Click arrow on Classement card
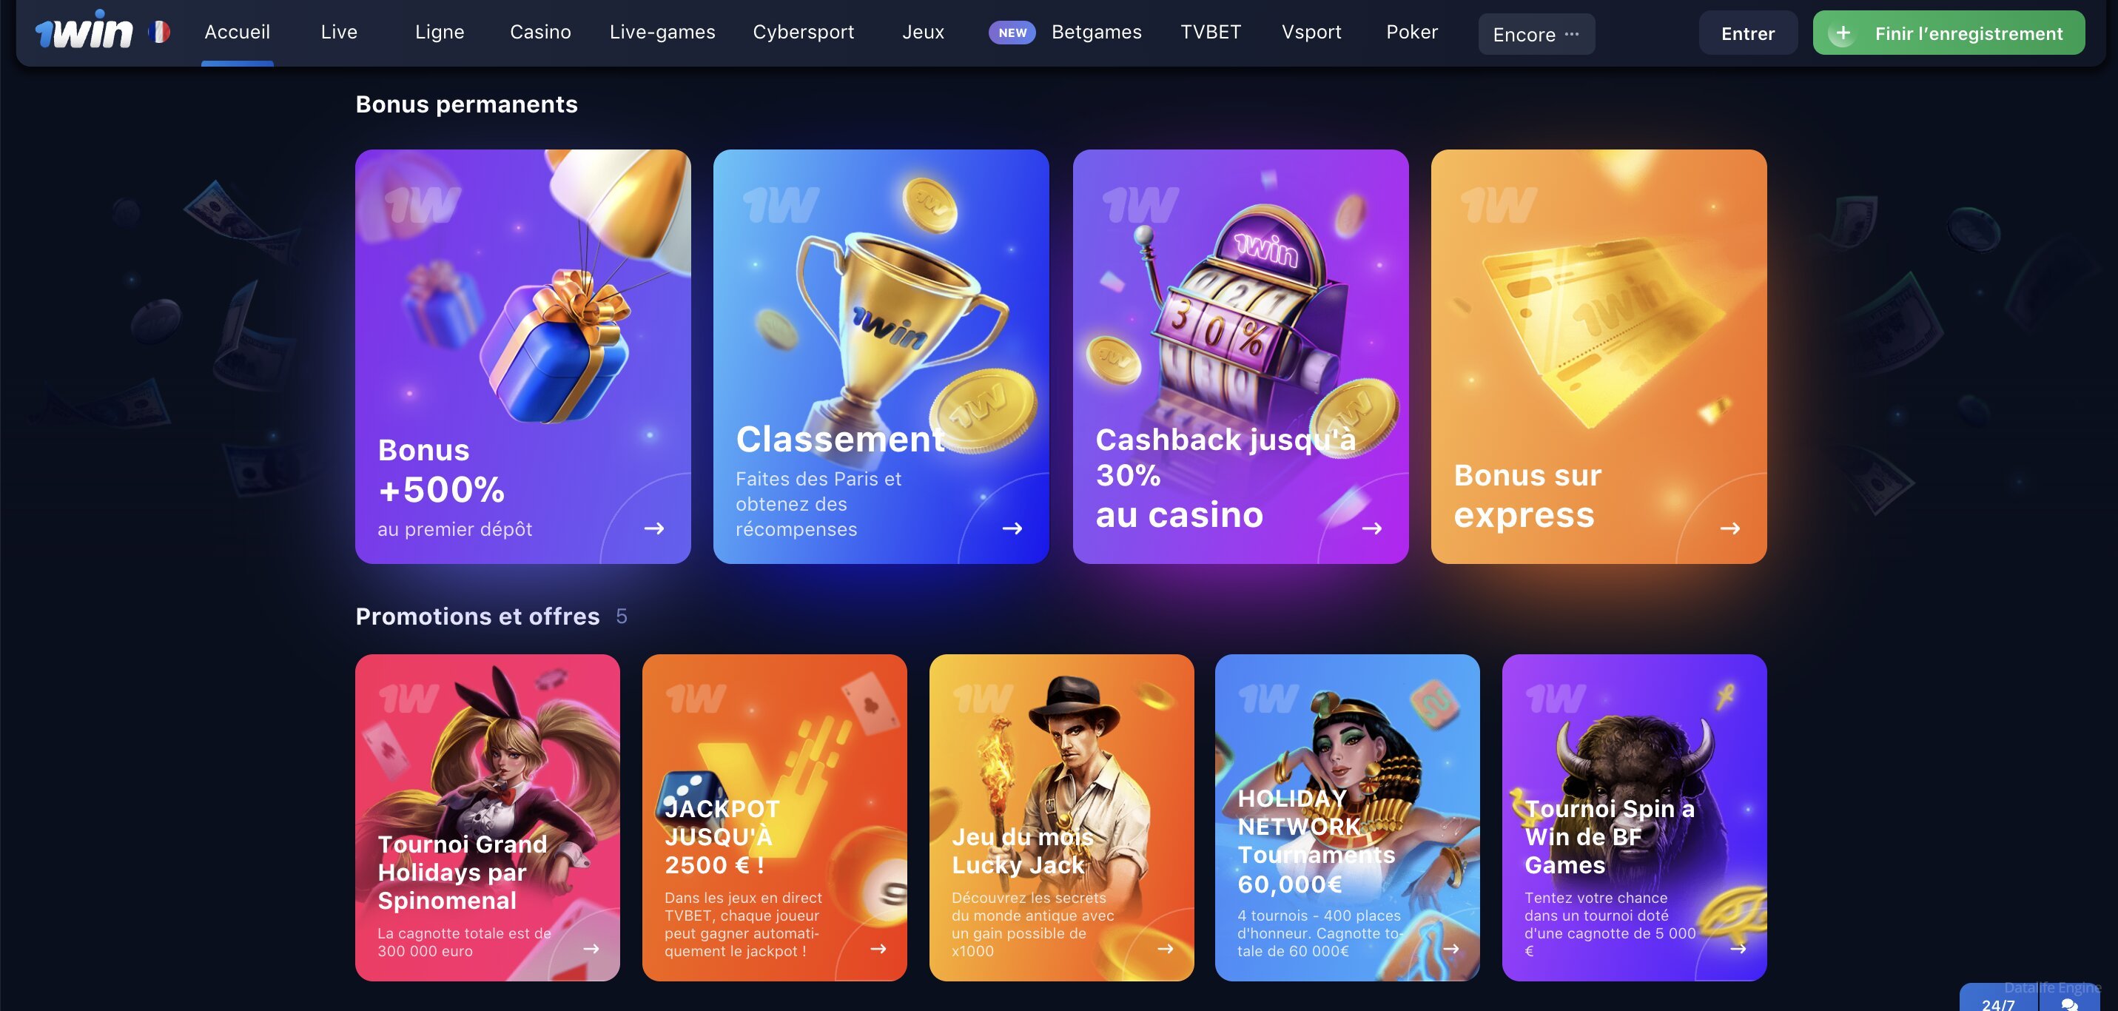The image size is (2118, 1011). pyautogui.click(x=1012, y=528)
